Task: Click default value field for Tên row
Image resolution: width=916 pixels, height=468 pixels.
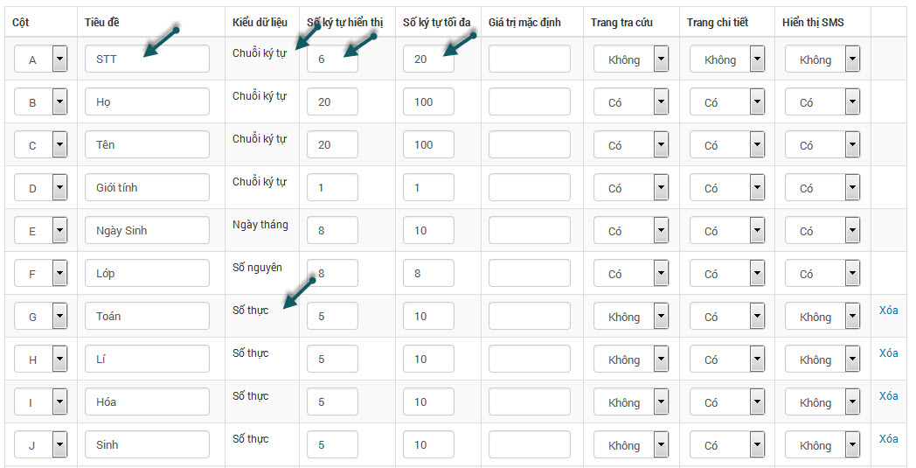Action: (x=529, y=145)
